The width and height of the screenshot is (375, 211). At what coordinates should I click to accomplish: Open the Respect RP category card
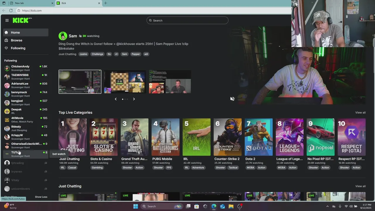(x=352, y=137)
